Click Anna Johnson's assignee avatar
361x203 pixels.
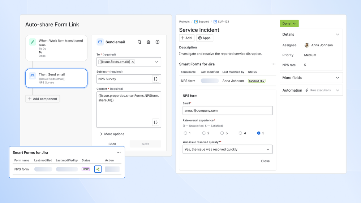coord(307,45)
